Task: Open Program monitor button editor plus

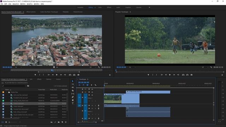Action: (x=222, y=75)
